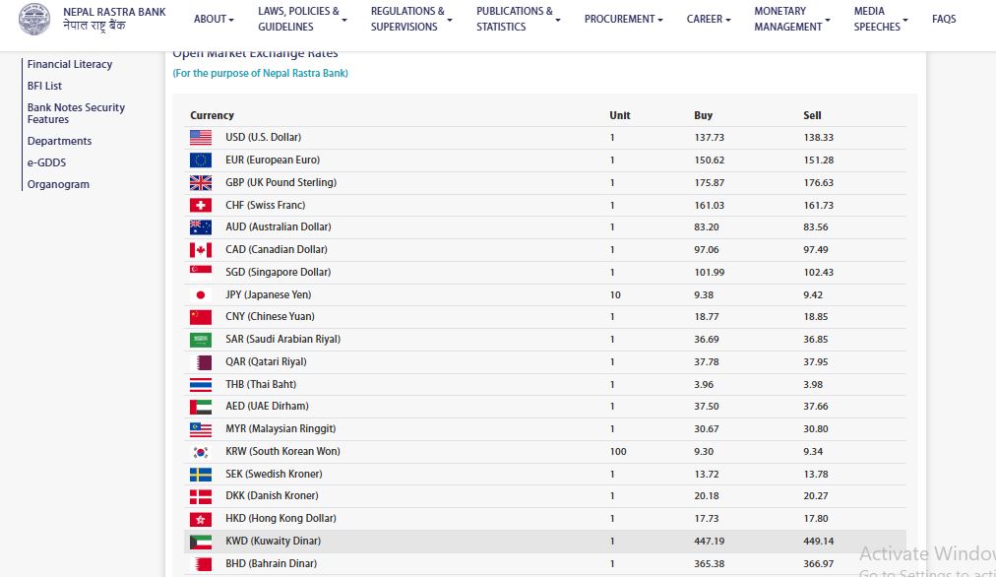Expand the Publications & Statistics menu
Screen dimensions: 996x577
click(x=519, y=19)
